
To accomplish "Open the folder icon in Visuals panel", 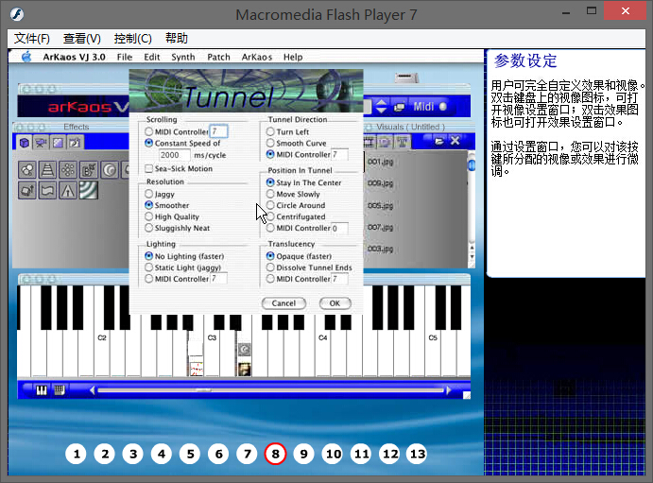I will (438, 141).
